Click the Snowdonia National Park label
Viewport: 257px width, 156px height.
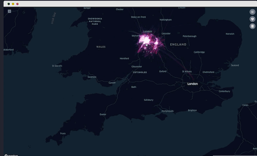(95, 21)
